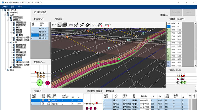Toggle the 確認済み checkbox
This screenshot has width=197, height=110.
coord(35,12)
